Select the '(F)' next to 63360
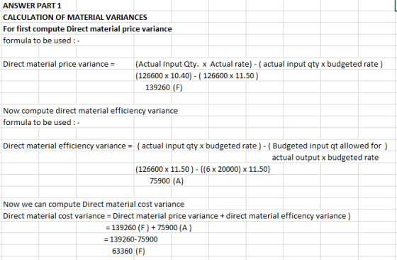The image size is (397, 260). pos(140,251)
